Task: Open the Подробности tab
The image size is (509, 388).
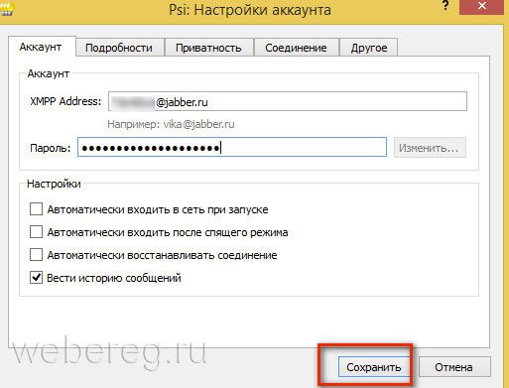Action: pyautogui.click(x=119, y=48)
